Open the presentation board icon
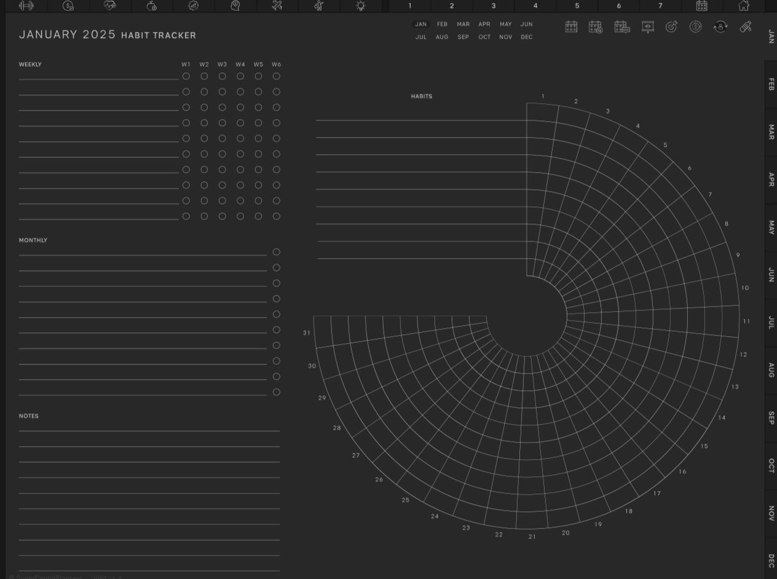The height and width of the screenshot is (579, 777). 647,27
